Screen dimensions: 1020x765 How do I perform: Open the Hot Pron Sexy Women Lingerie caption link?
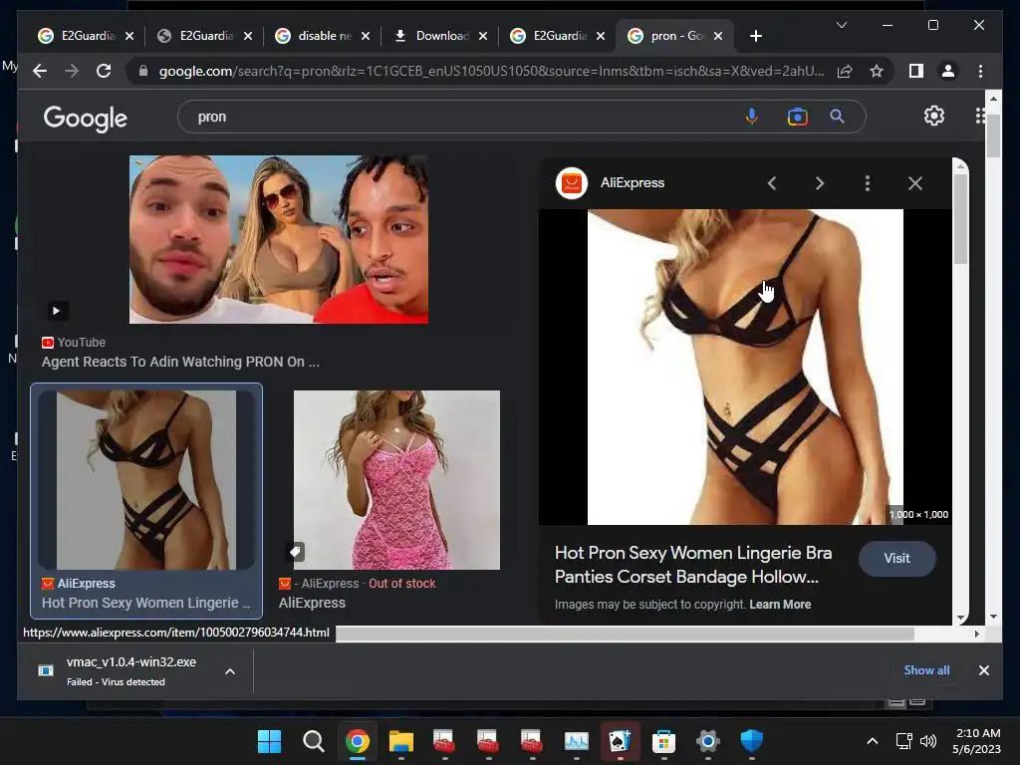[145, 603]
